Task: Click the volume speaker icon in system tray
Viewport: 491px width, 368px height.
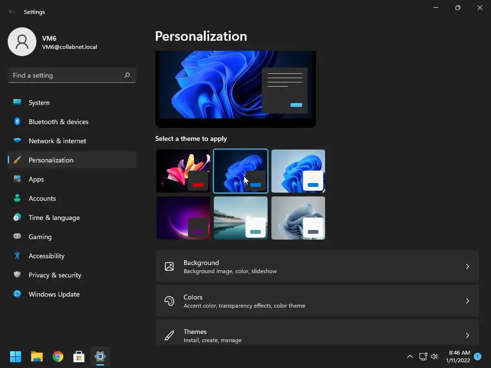Action: [434, 356]
